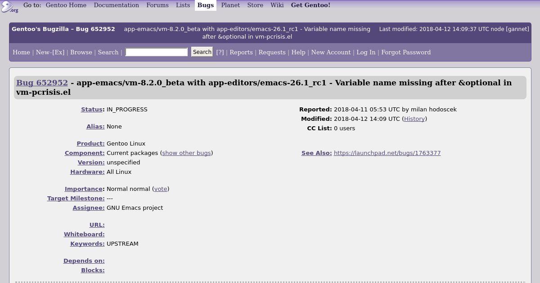The image size is (540, 283).
Task: Click the Version field label
Action: [x=91, y=162]
